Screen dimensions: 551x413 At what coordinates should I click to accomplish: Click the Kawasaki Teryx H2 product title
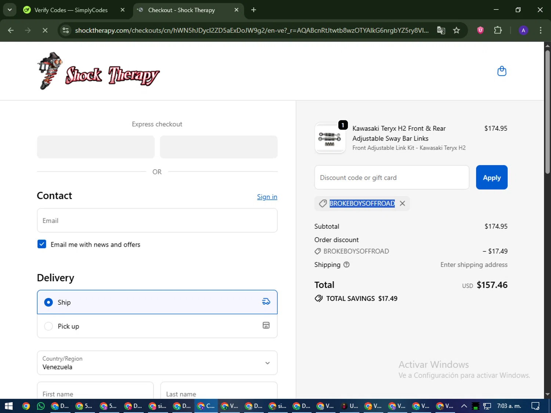pos(399,133)
